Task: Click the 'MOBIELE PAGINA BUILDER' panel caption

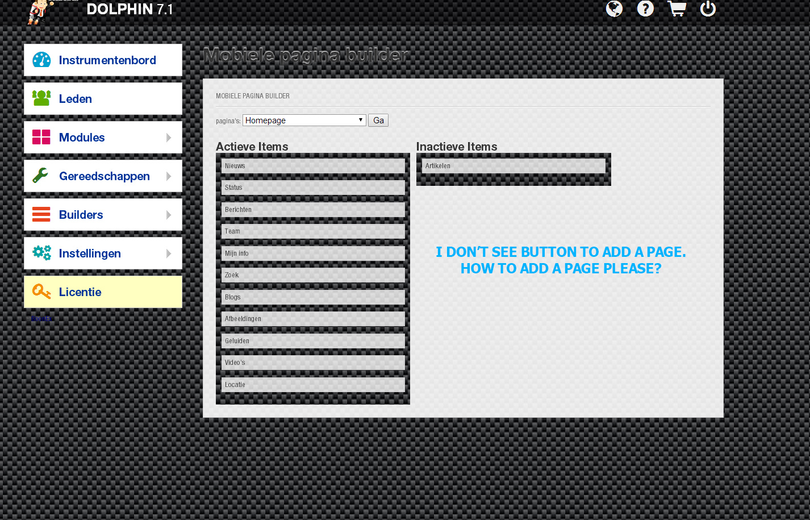Action: (x=253, y=96)
